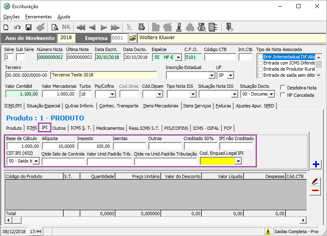
Task: Open the UF SP dropdown
Action: tap(230, 75)
